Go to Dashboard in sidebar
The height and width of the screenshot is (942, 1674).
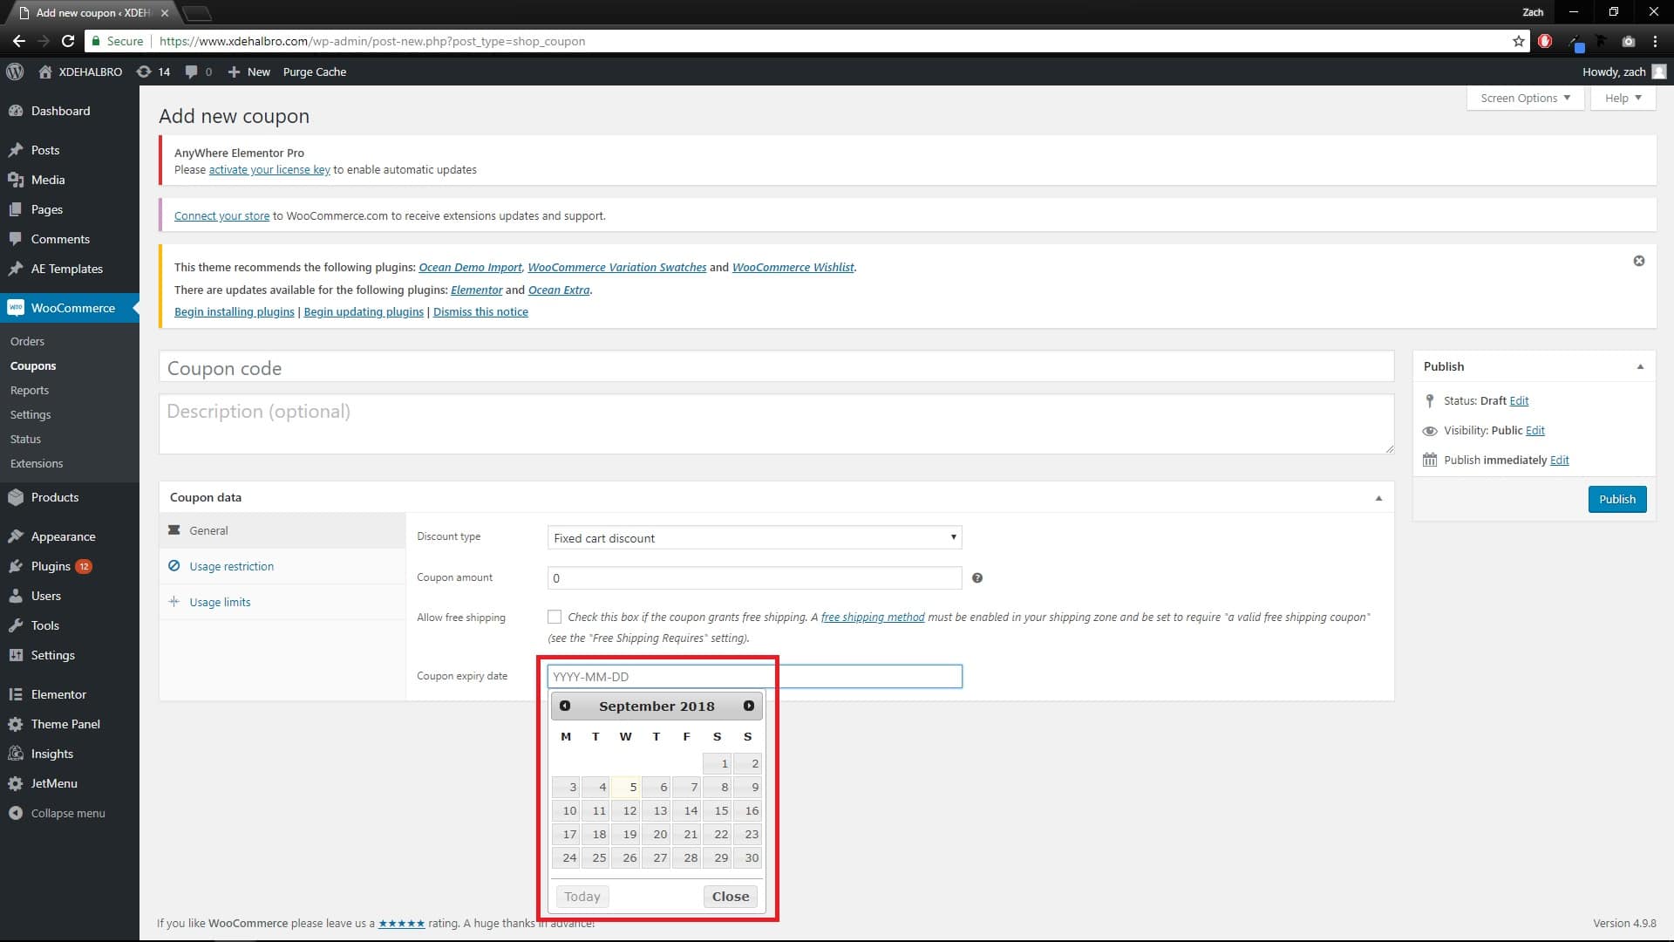coord(70,111)
